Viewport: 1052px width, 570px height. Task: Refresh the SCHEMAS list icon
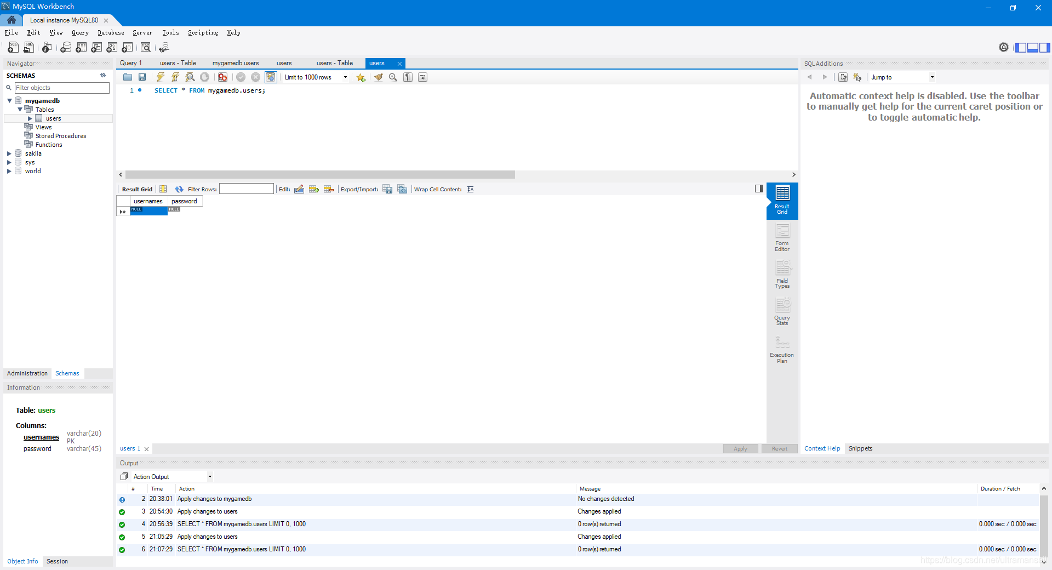(103, 76)
